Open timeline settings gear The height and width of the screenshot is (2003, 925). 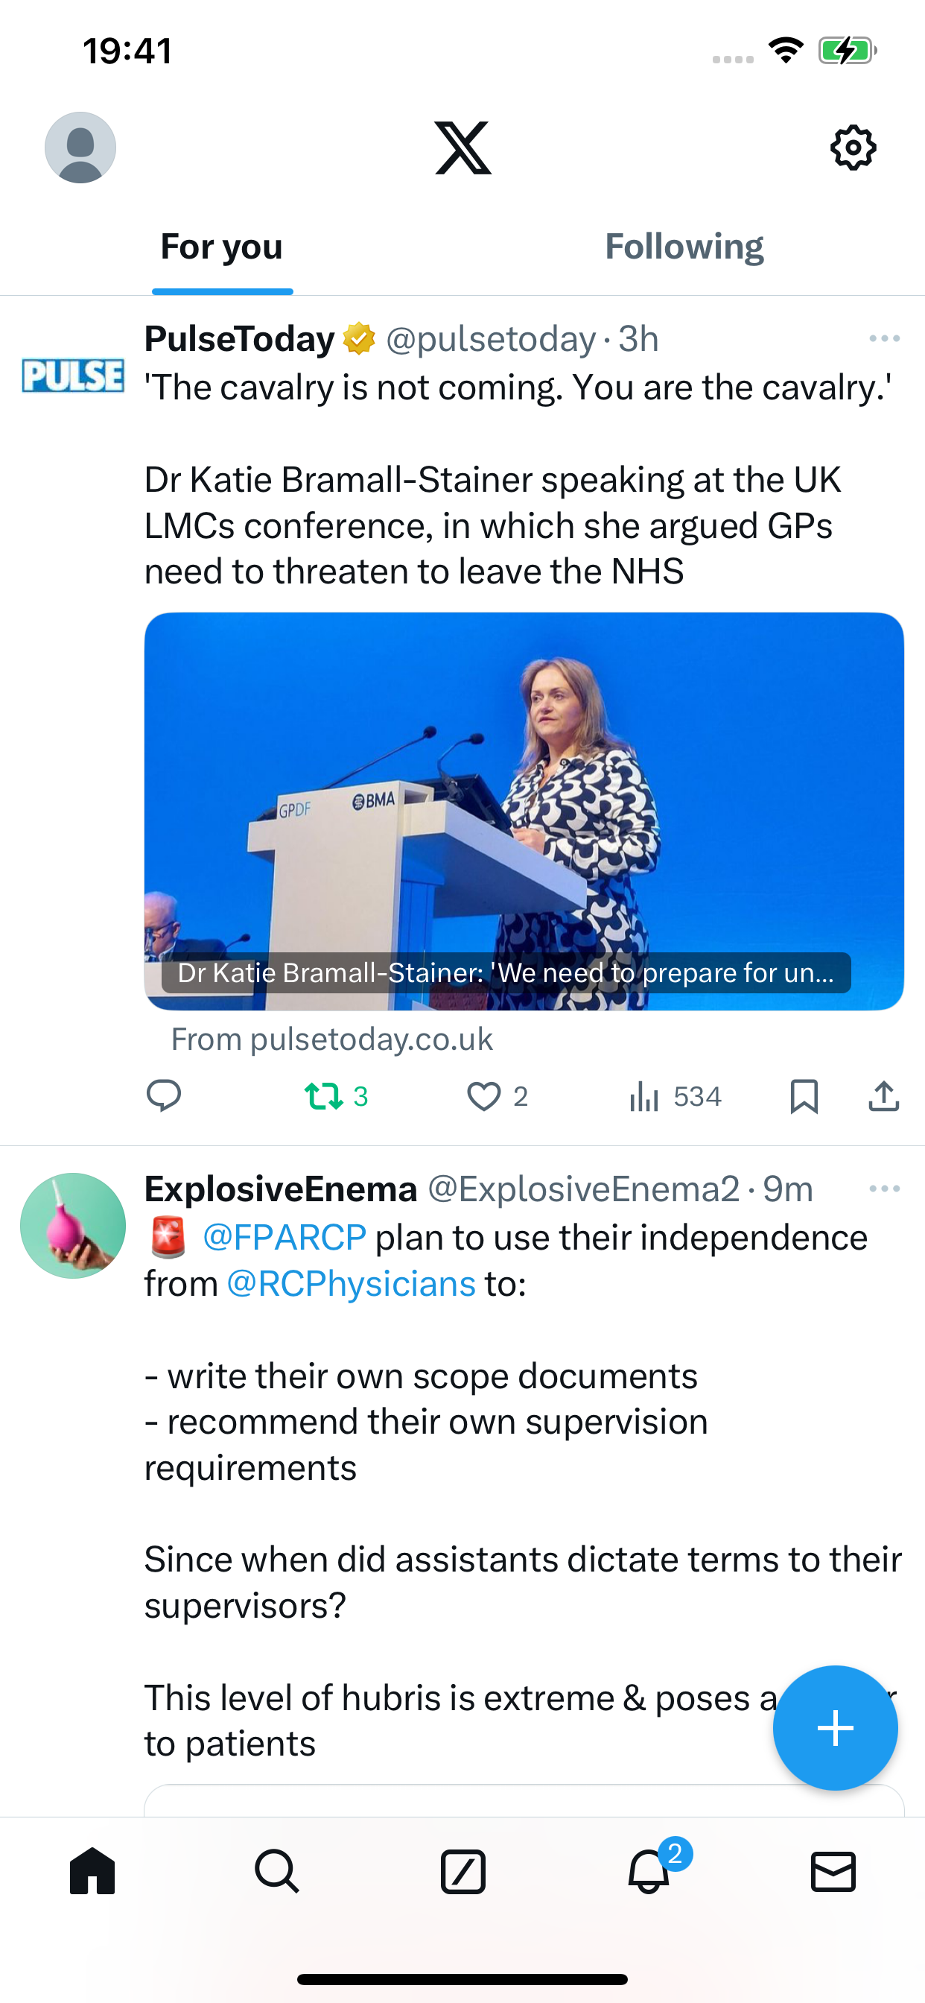pos(854,148)
